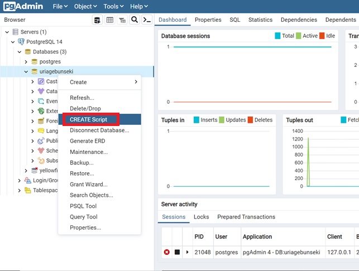Click the Databases node icon
359x271 pixels.
[28, 52]
